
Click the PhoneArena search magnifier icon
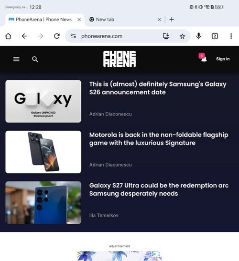[35, 59]
